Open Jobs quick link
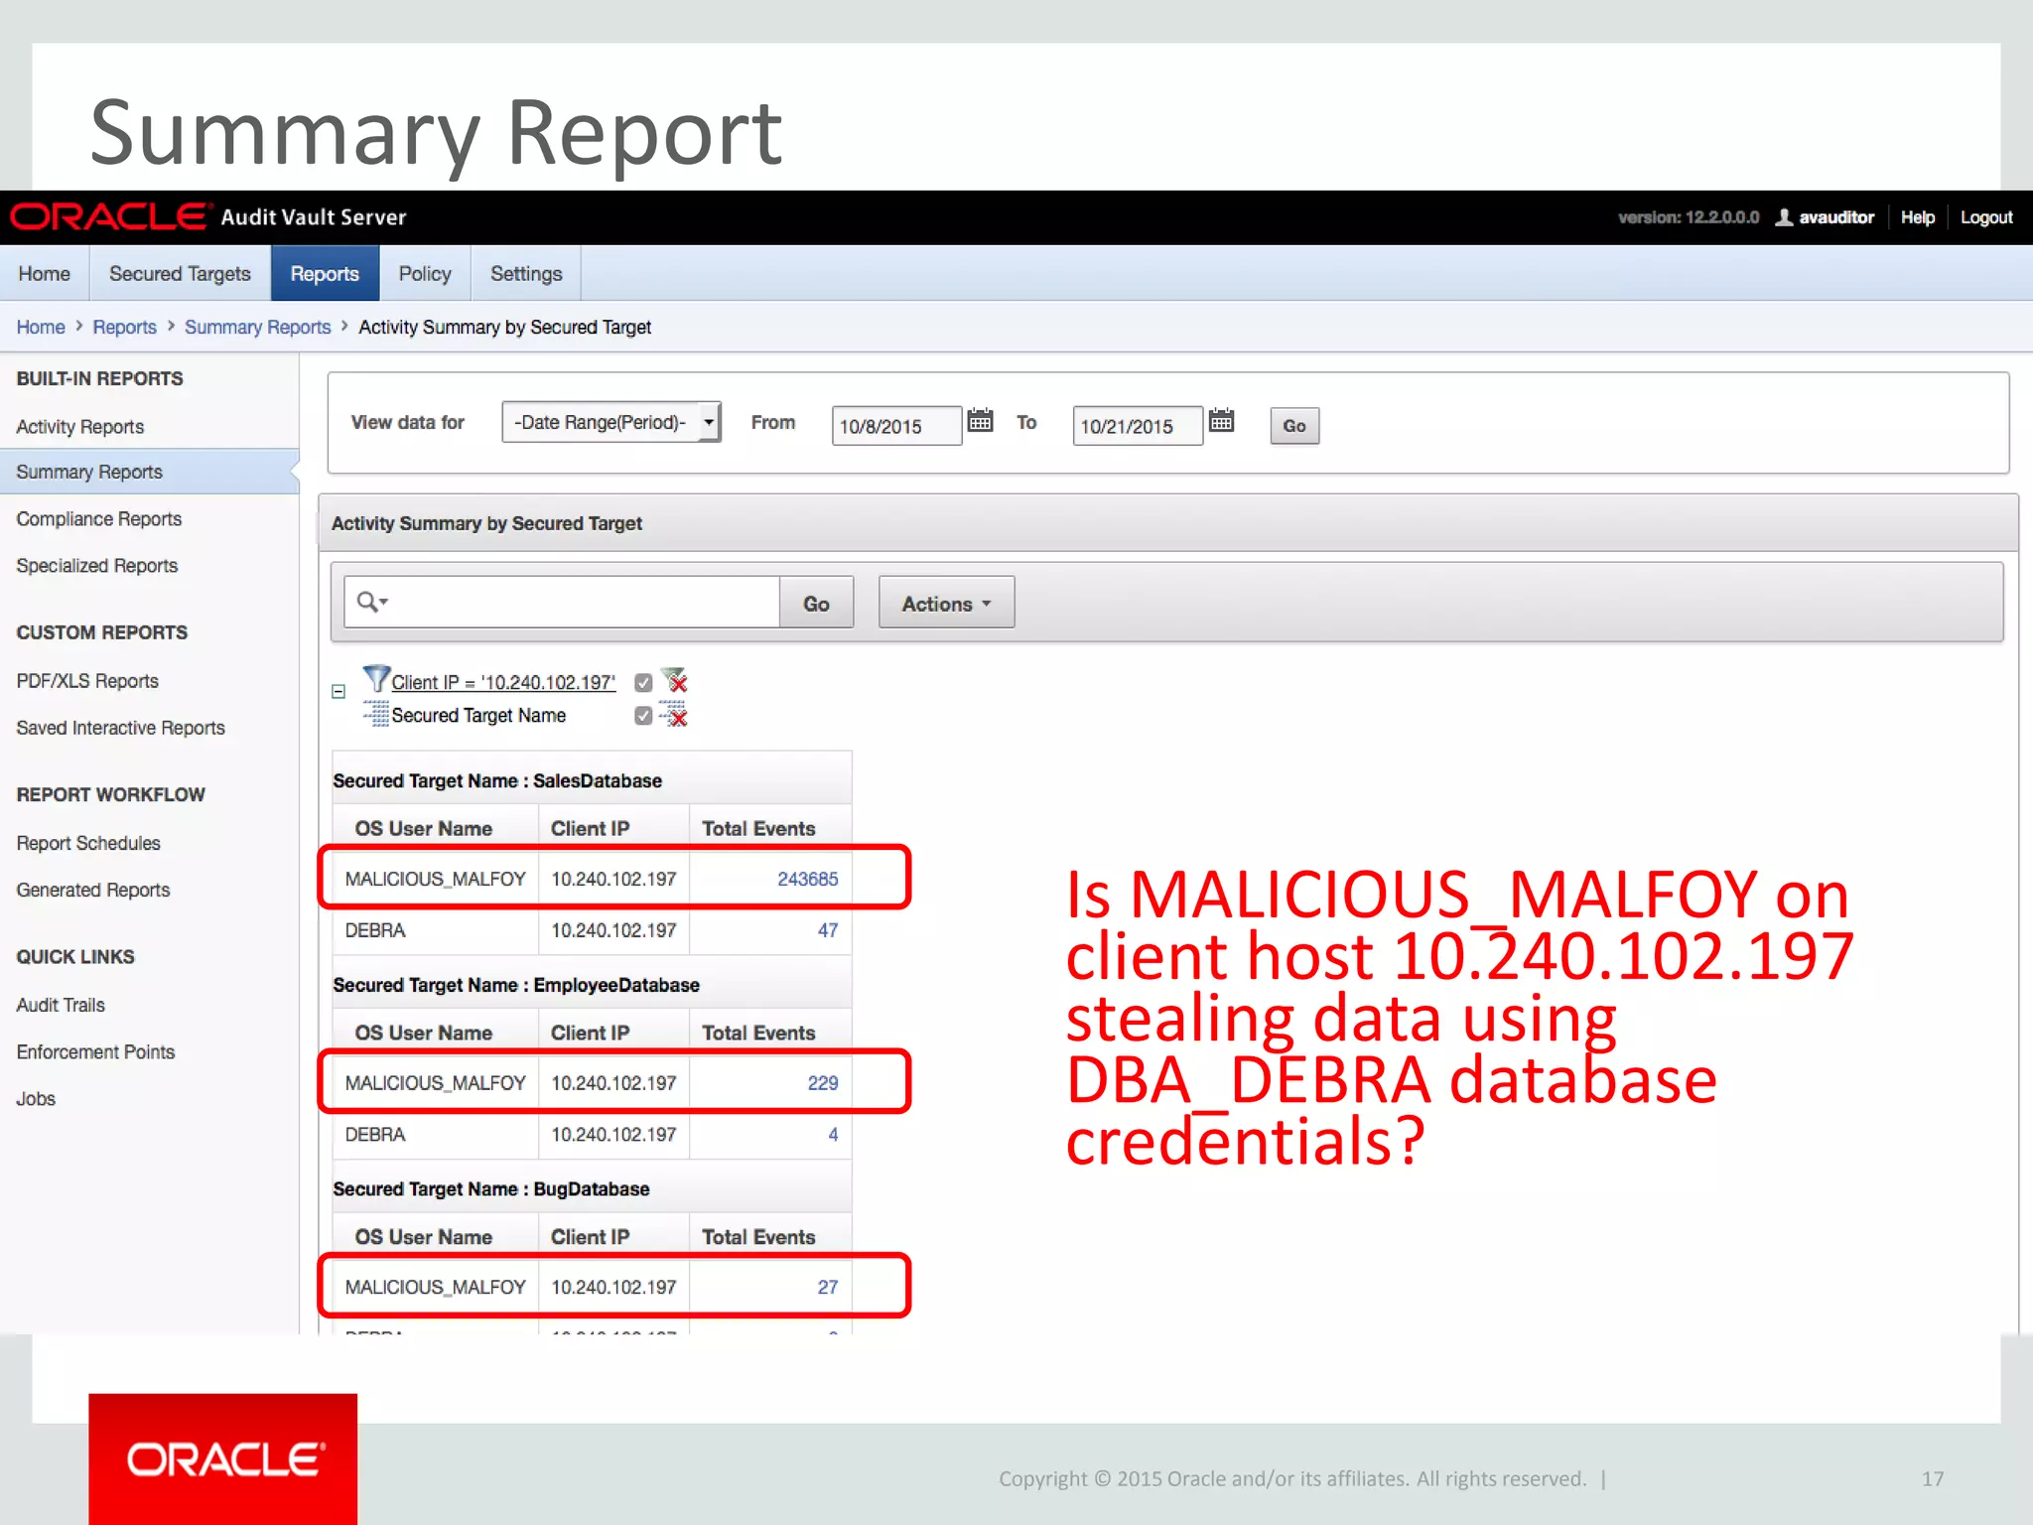The height and width of the screenshot is (1525, 2033). [x=36, y=1098]
